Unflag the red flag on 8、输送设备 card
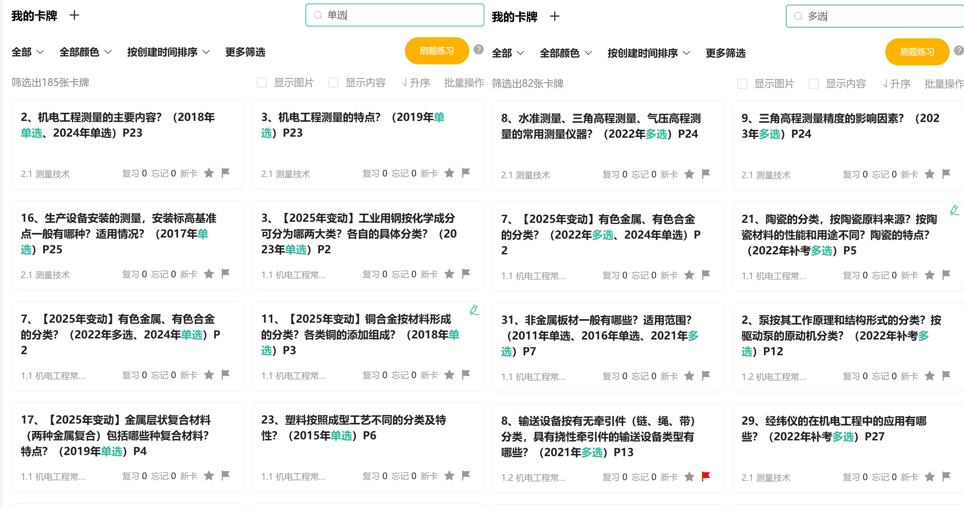964x508 pixels. (706, 477)
